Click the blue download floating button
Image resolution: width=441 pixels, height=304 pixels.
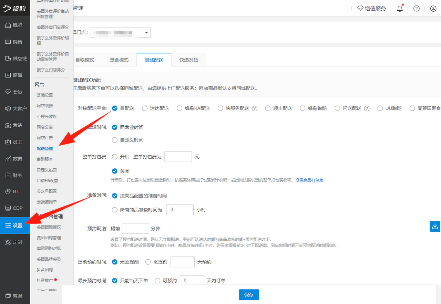click(x=435, y=226)
